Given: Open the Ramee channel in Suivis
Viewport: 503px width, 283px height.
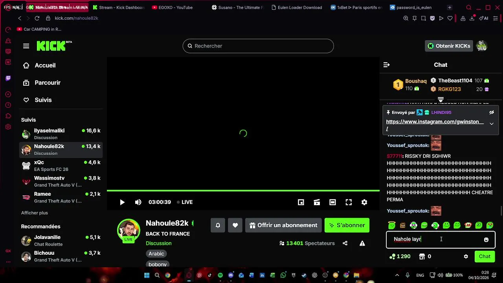Looking at the screenshot, I should click(x=61, y=197).
